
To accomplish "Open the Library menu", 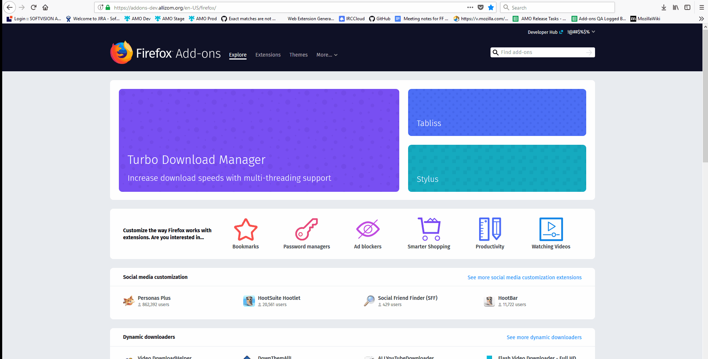I will tap(676, 7).
